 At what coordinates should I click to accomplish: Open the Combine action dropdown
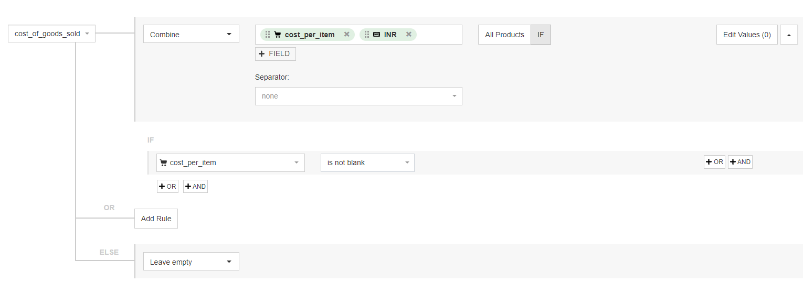click(x=191, y=34)
